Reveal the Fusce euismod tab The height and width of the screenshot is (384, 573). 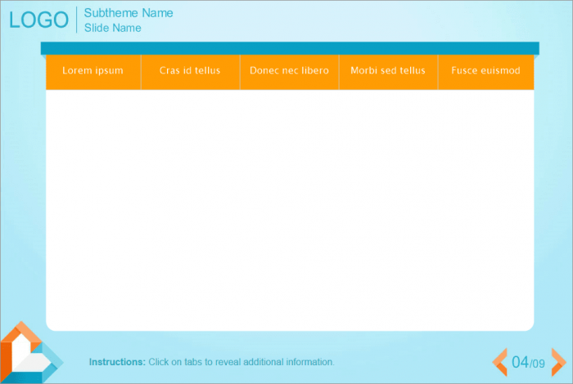(485, 71)
